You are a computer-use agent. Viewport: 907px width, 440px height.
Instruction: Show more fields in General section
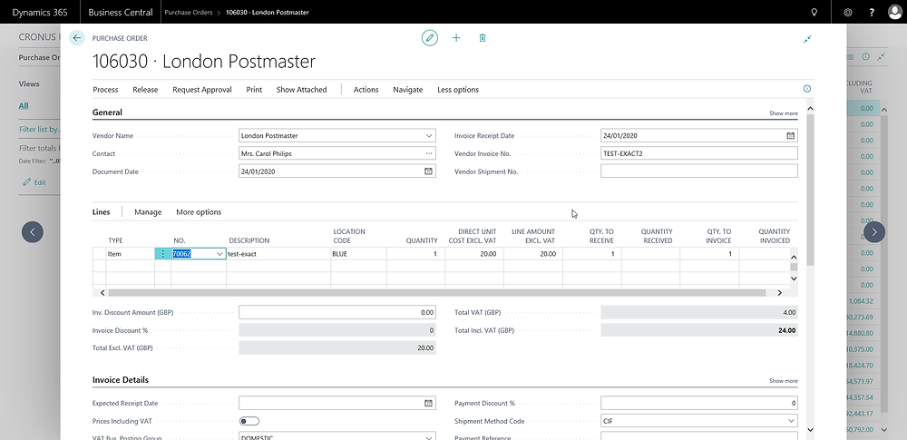coord(784,113)
